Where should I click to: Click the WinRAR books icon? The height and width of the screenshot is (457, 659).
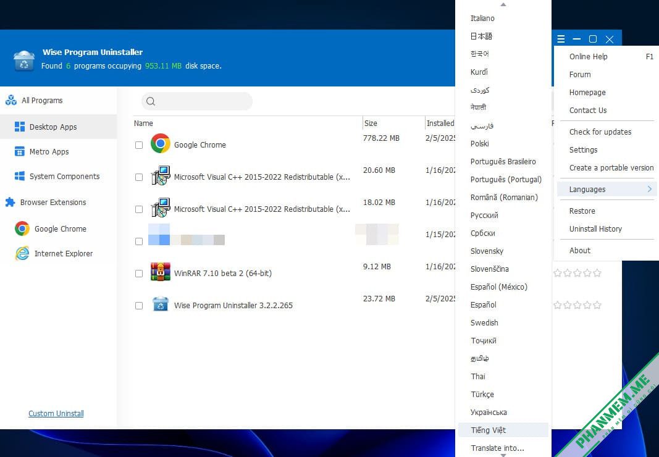click(161, 272)
